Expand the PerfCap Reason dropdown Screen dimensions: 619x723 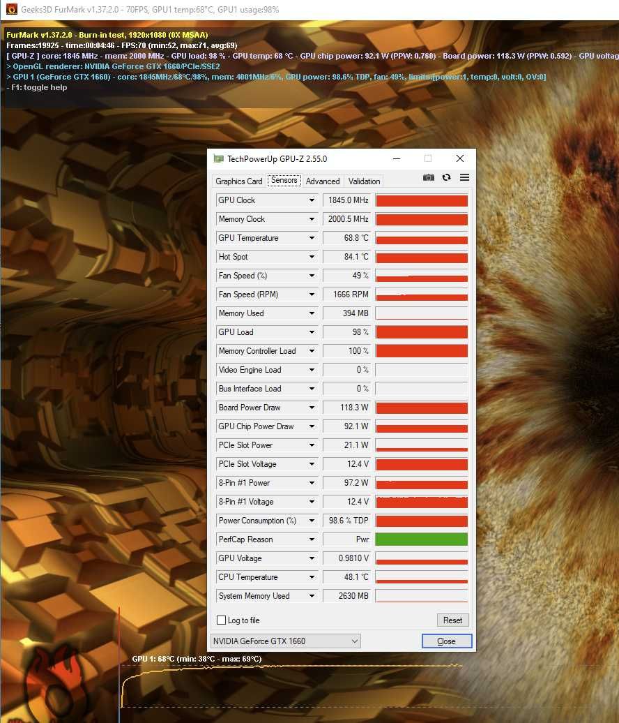(312, 539)
